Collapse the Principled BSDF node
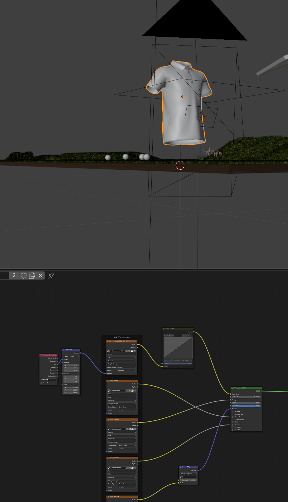 [233, 388]
